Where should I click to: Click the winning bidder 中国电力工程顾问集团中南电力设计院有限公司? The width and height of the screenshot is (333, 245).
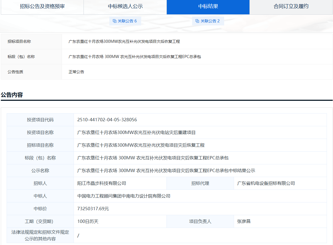124,196
